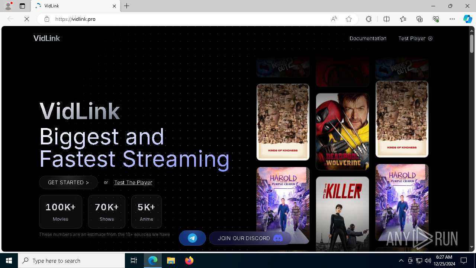Select the 100K+ Movies stat card
Image resolution: width=476 pixels, height=268 pixels.
[61, 212]
